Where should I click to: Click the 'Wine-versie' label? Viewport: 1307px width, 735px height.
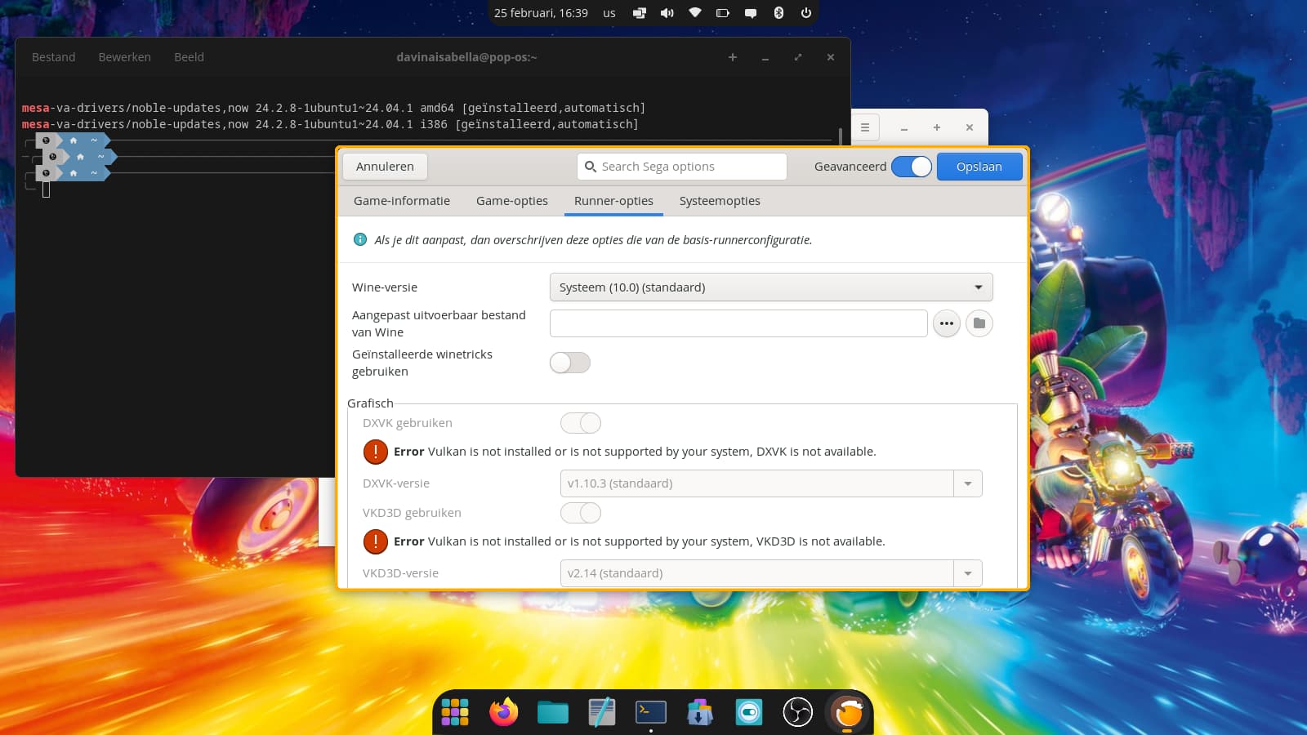pyautogui.click(x=385, y=287)
